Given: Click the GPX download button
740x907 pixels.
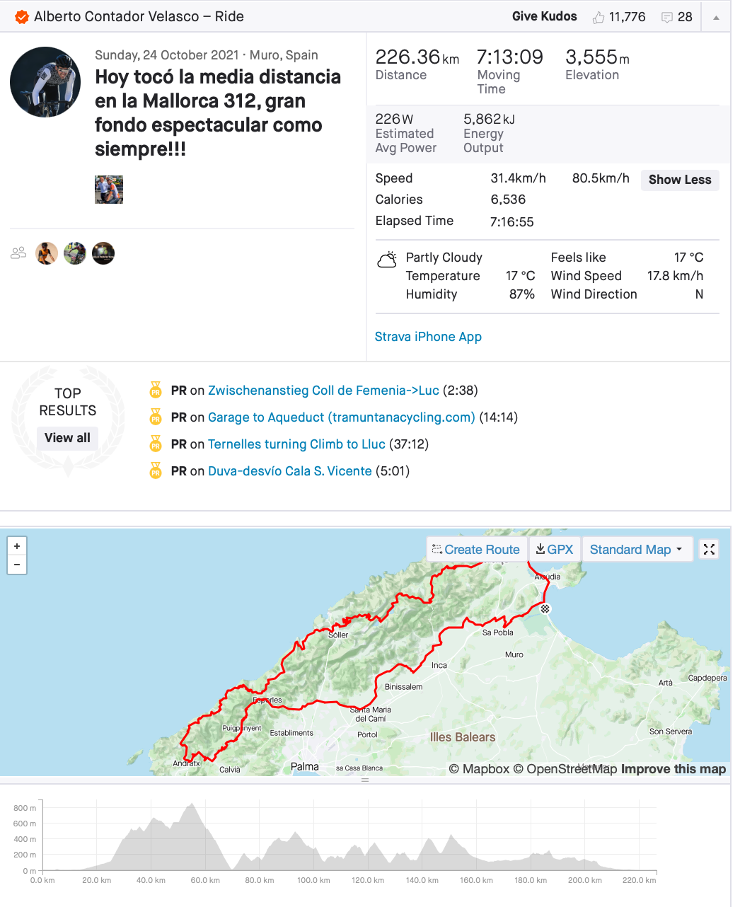Looking at the screenshot, I should (555, 550).
